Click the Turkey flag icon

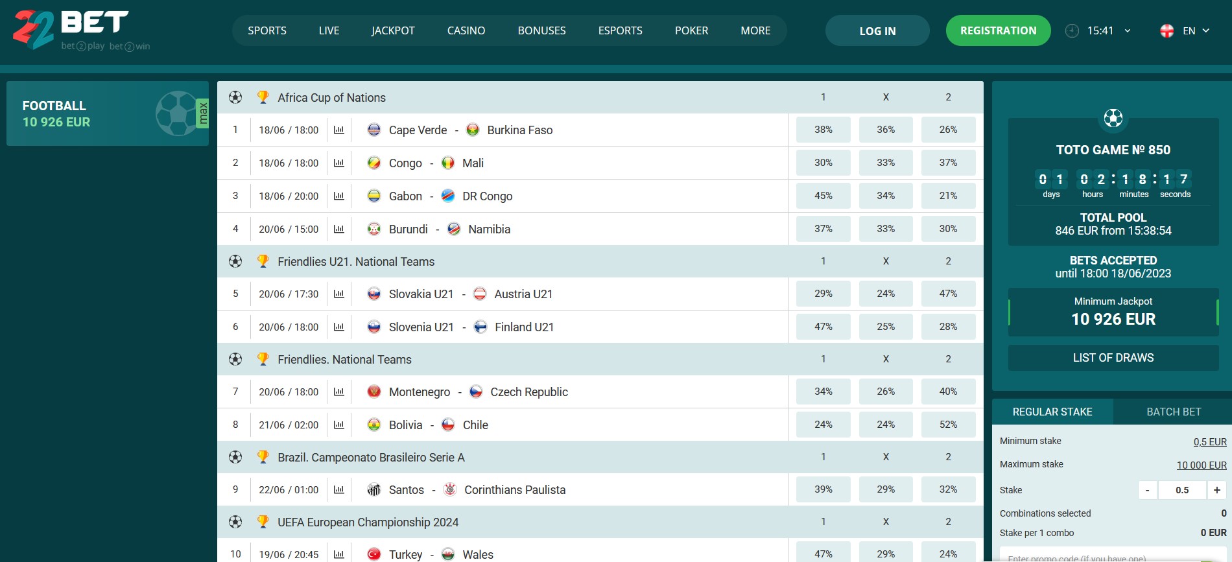point(374,554)
